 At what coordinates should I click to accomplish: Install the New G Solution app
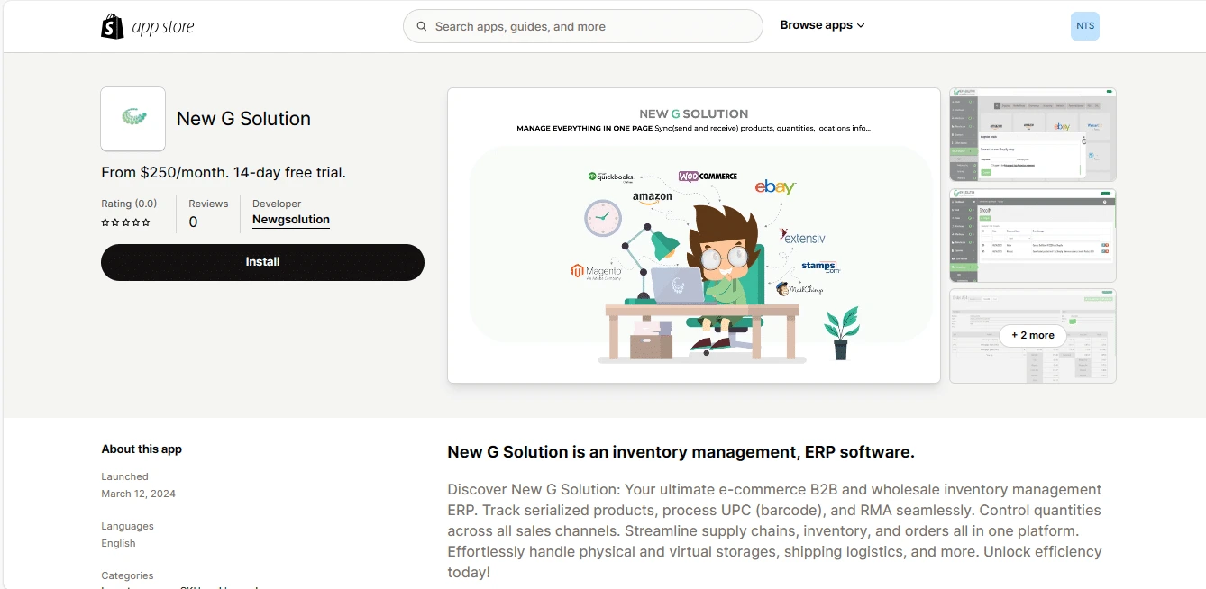coord(262,262)
